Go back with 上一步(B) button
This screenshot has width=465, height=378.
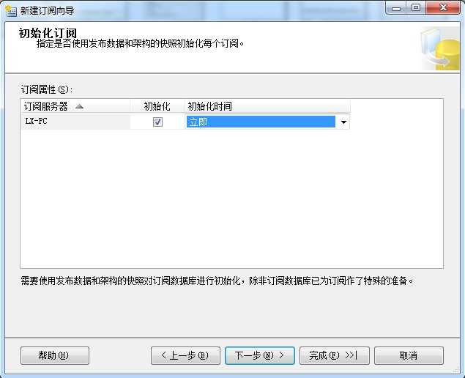(x=185, y=355)
